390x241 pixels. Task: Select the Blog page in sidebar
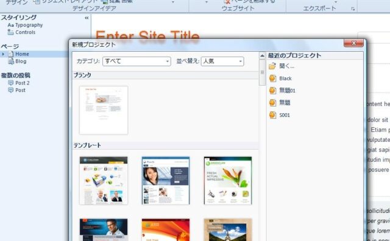click(x=21, y=61)
